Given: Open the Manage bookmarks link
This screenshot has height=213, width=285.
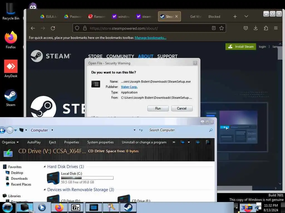Looking at the screenshot, I should click(151, 38).
